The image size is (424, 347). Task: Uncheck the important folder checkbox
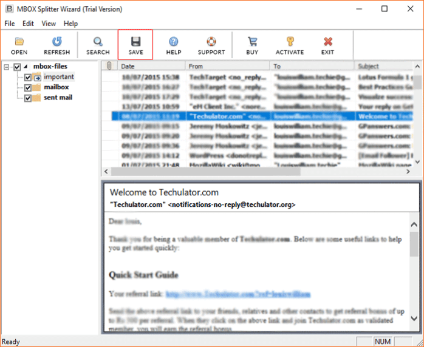point(28,78)
